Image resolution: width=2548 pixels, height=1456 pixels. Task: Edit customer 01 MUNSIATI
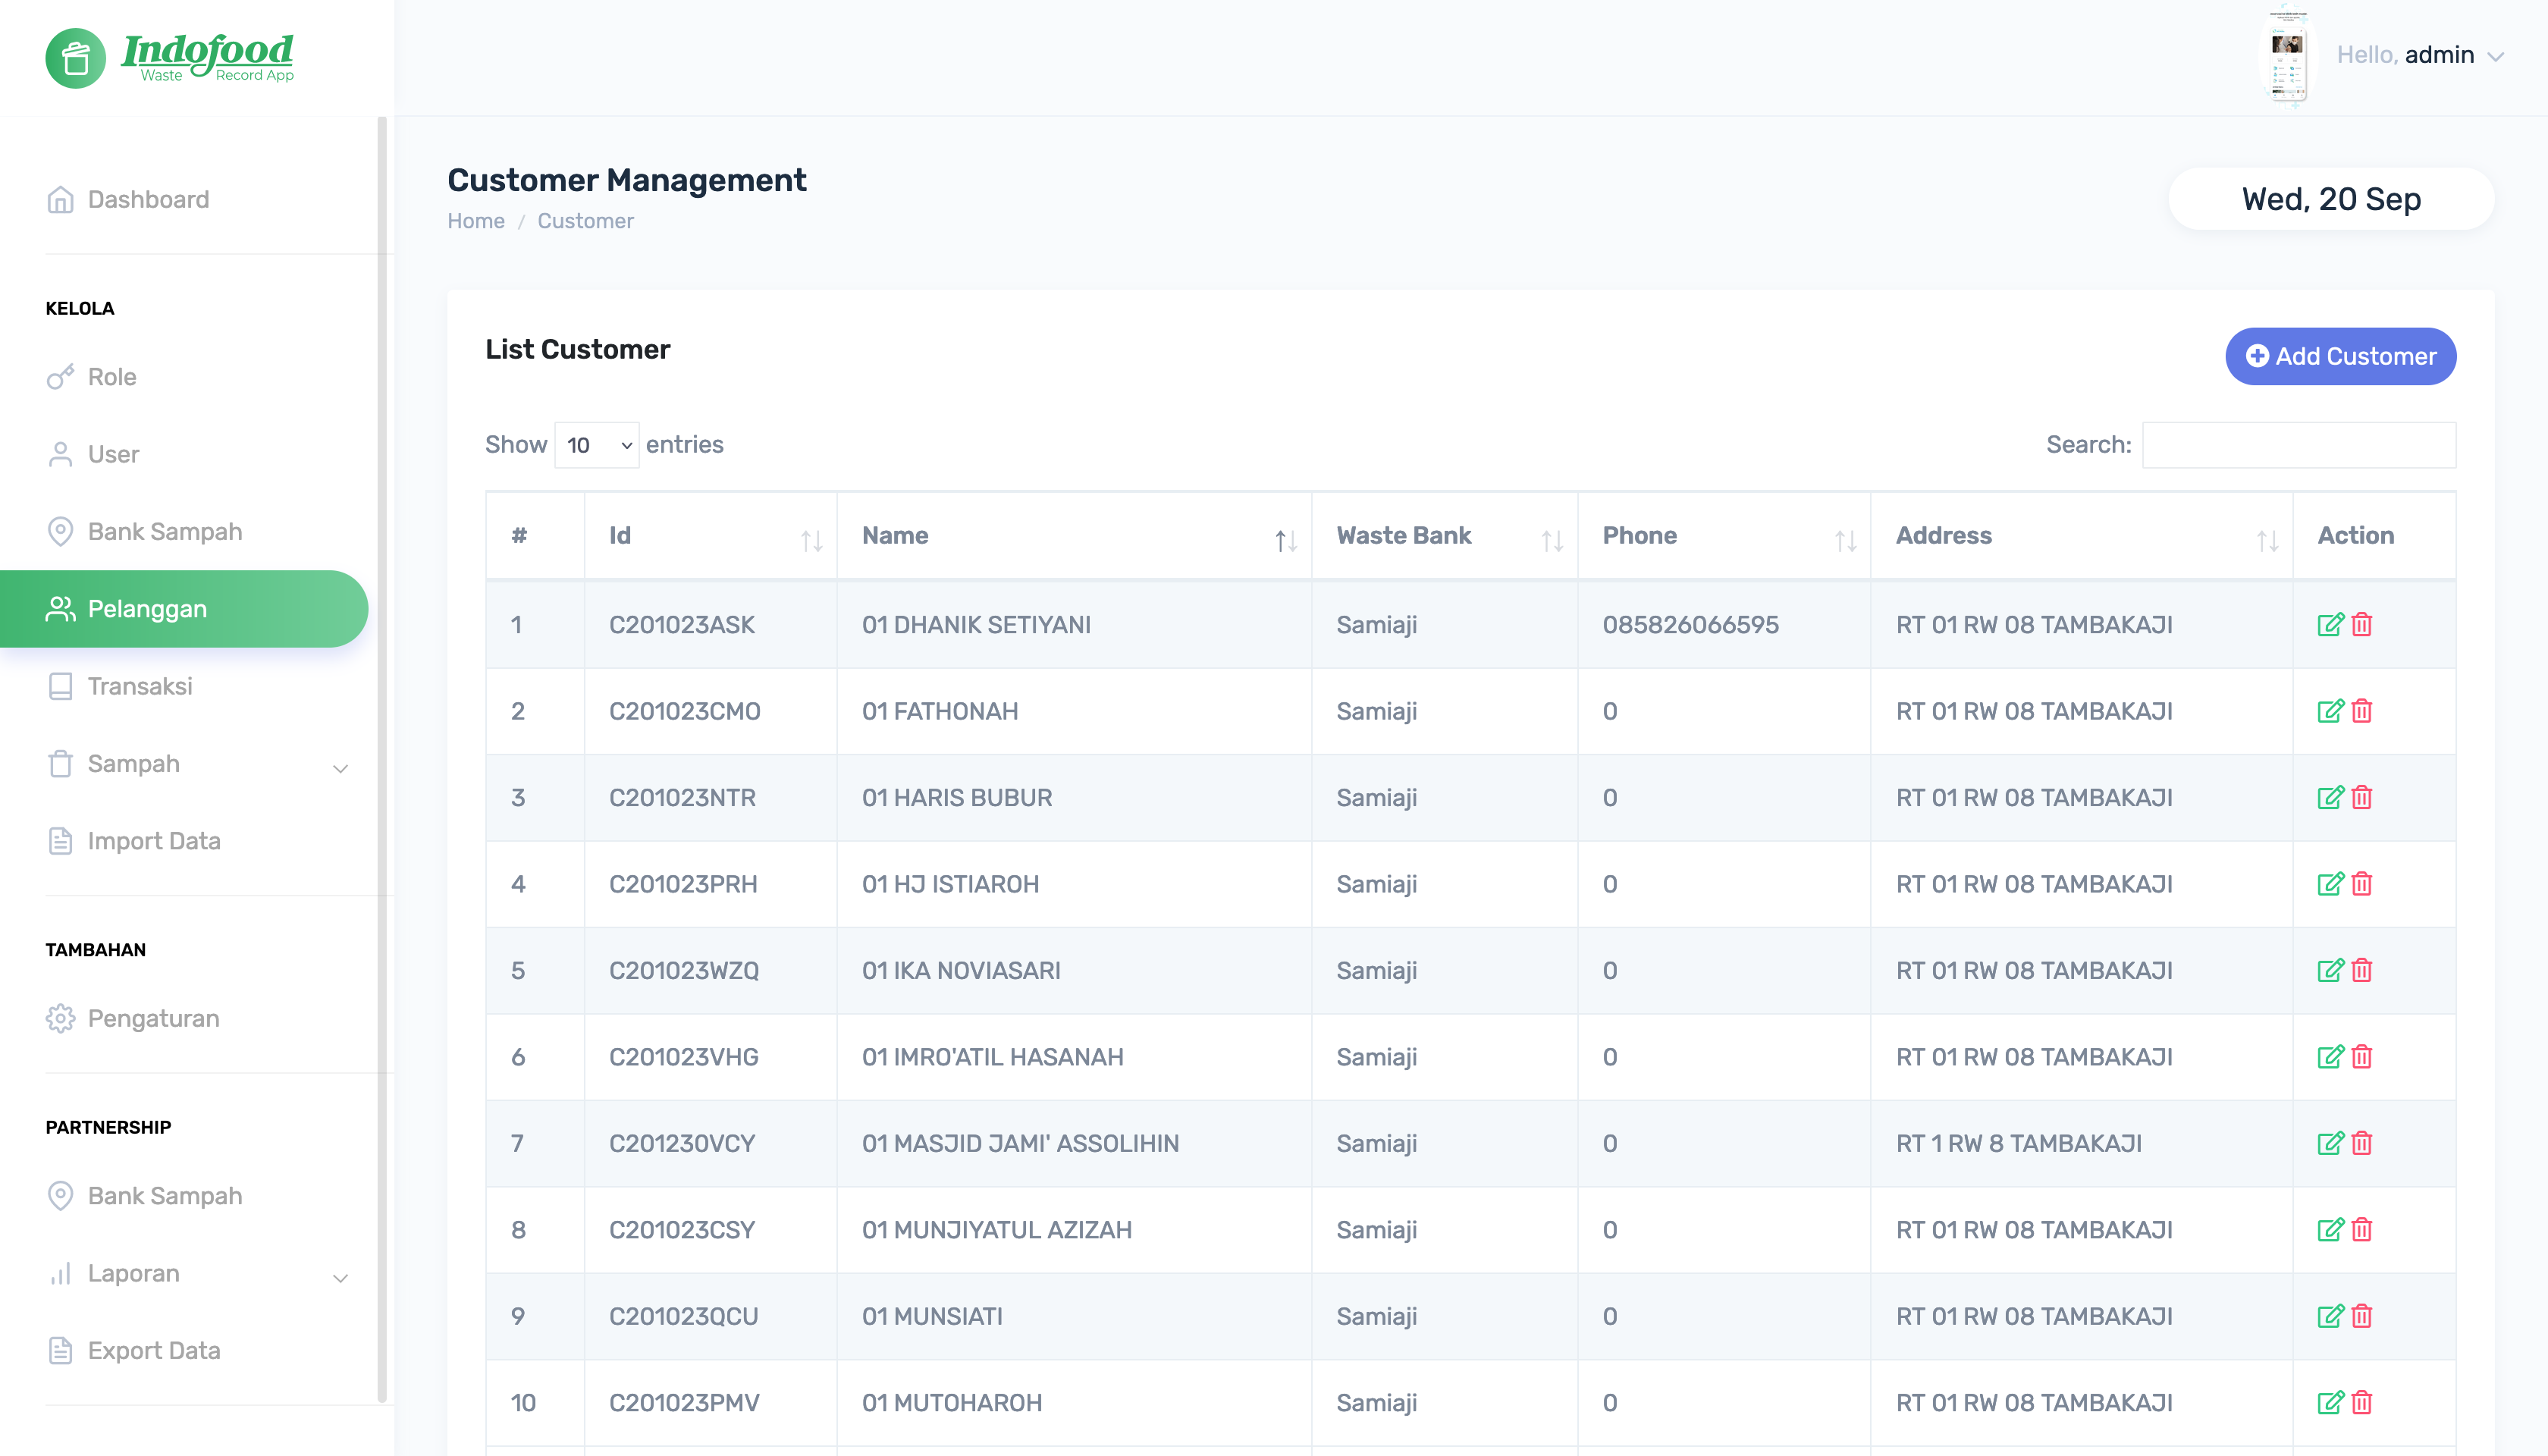point(2330,1317)
